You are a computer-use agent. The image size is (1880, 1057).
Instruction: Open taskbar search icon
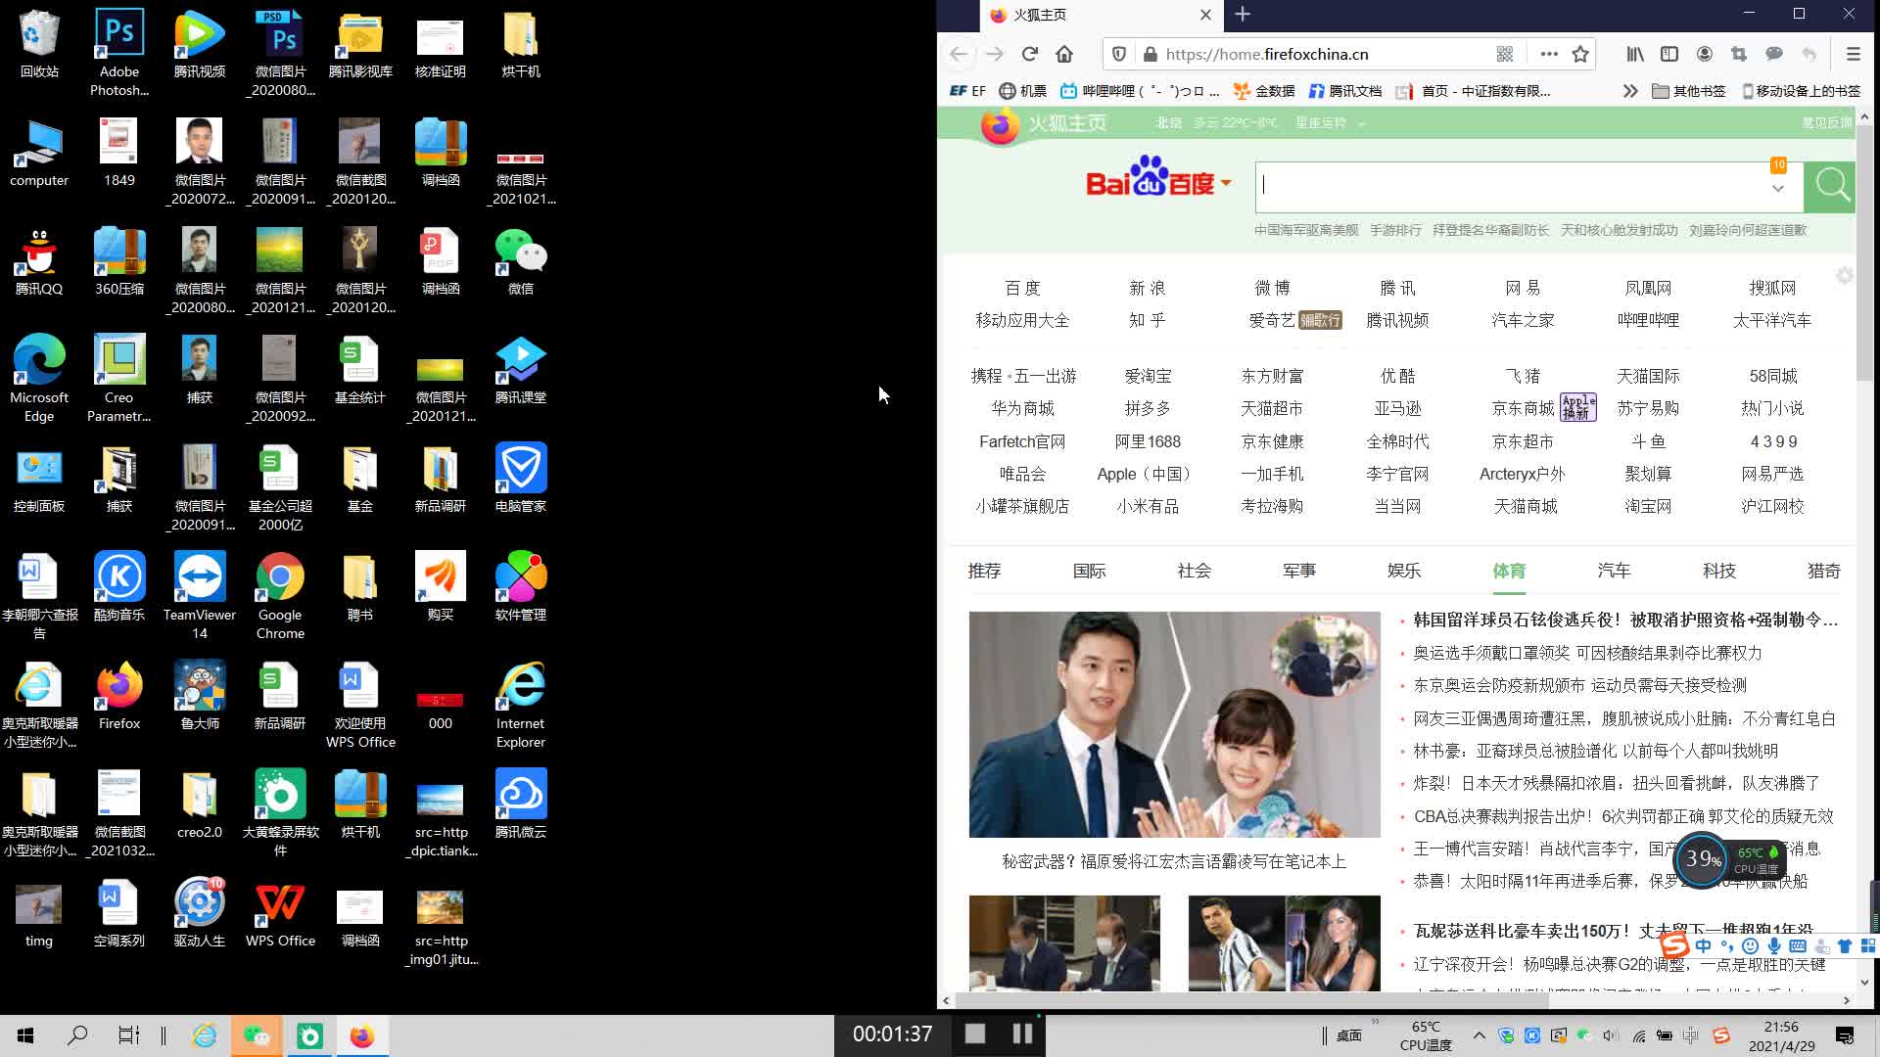(77, 1035)
